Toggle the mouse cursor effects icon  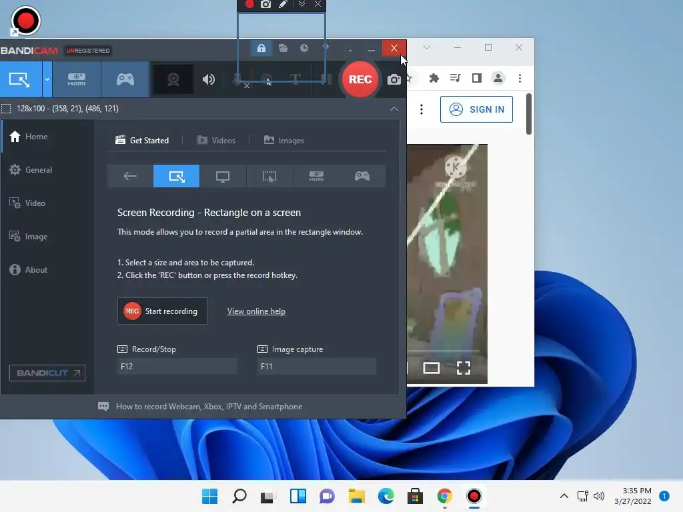click(267, 79)
